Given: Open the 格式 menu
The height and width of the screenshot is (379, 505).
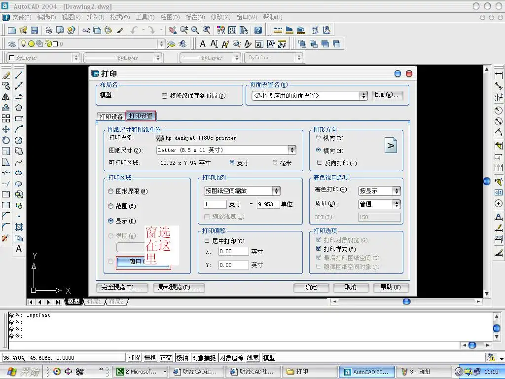Looking at the screenshot, I should pyautogui.click(x=120, y=17).
